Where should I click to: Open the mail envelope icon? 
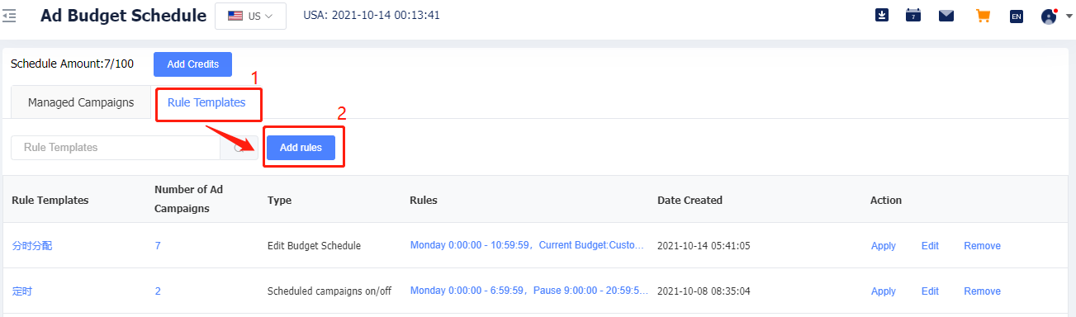(x=946, y=15)
